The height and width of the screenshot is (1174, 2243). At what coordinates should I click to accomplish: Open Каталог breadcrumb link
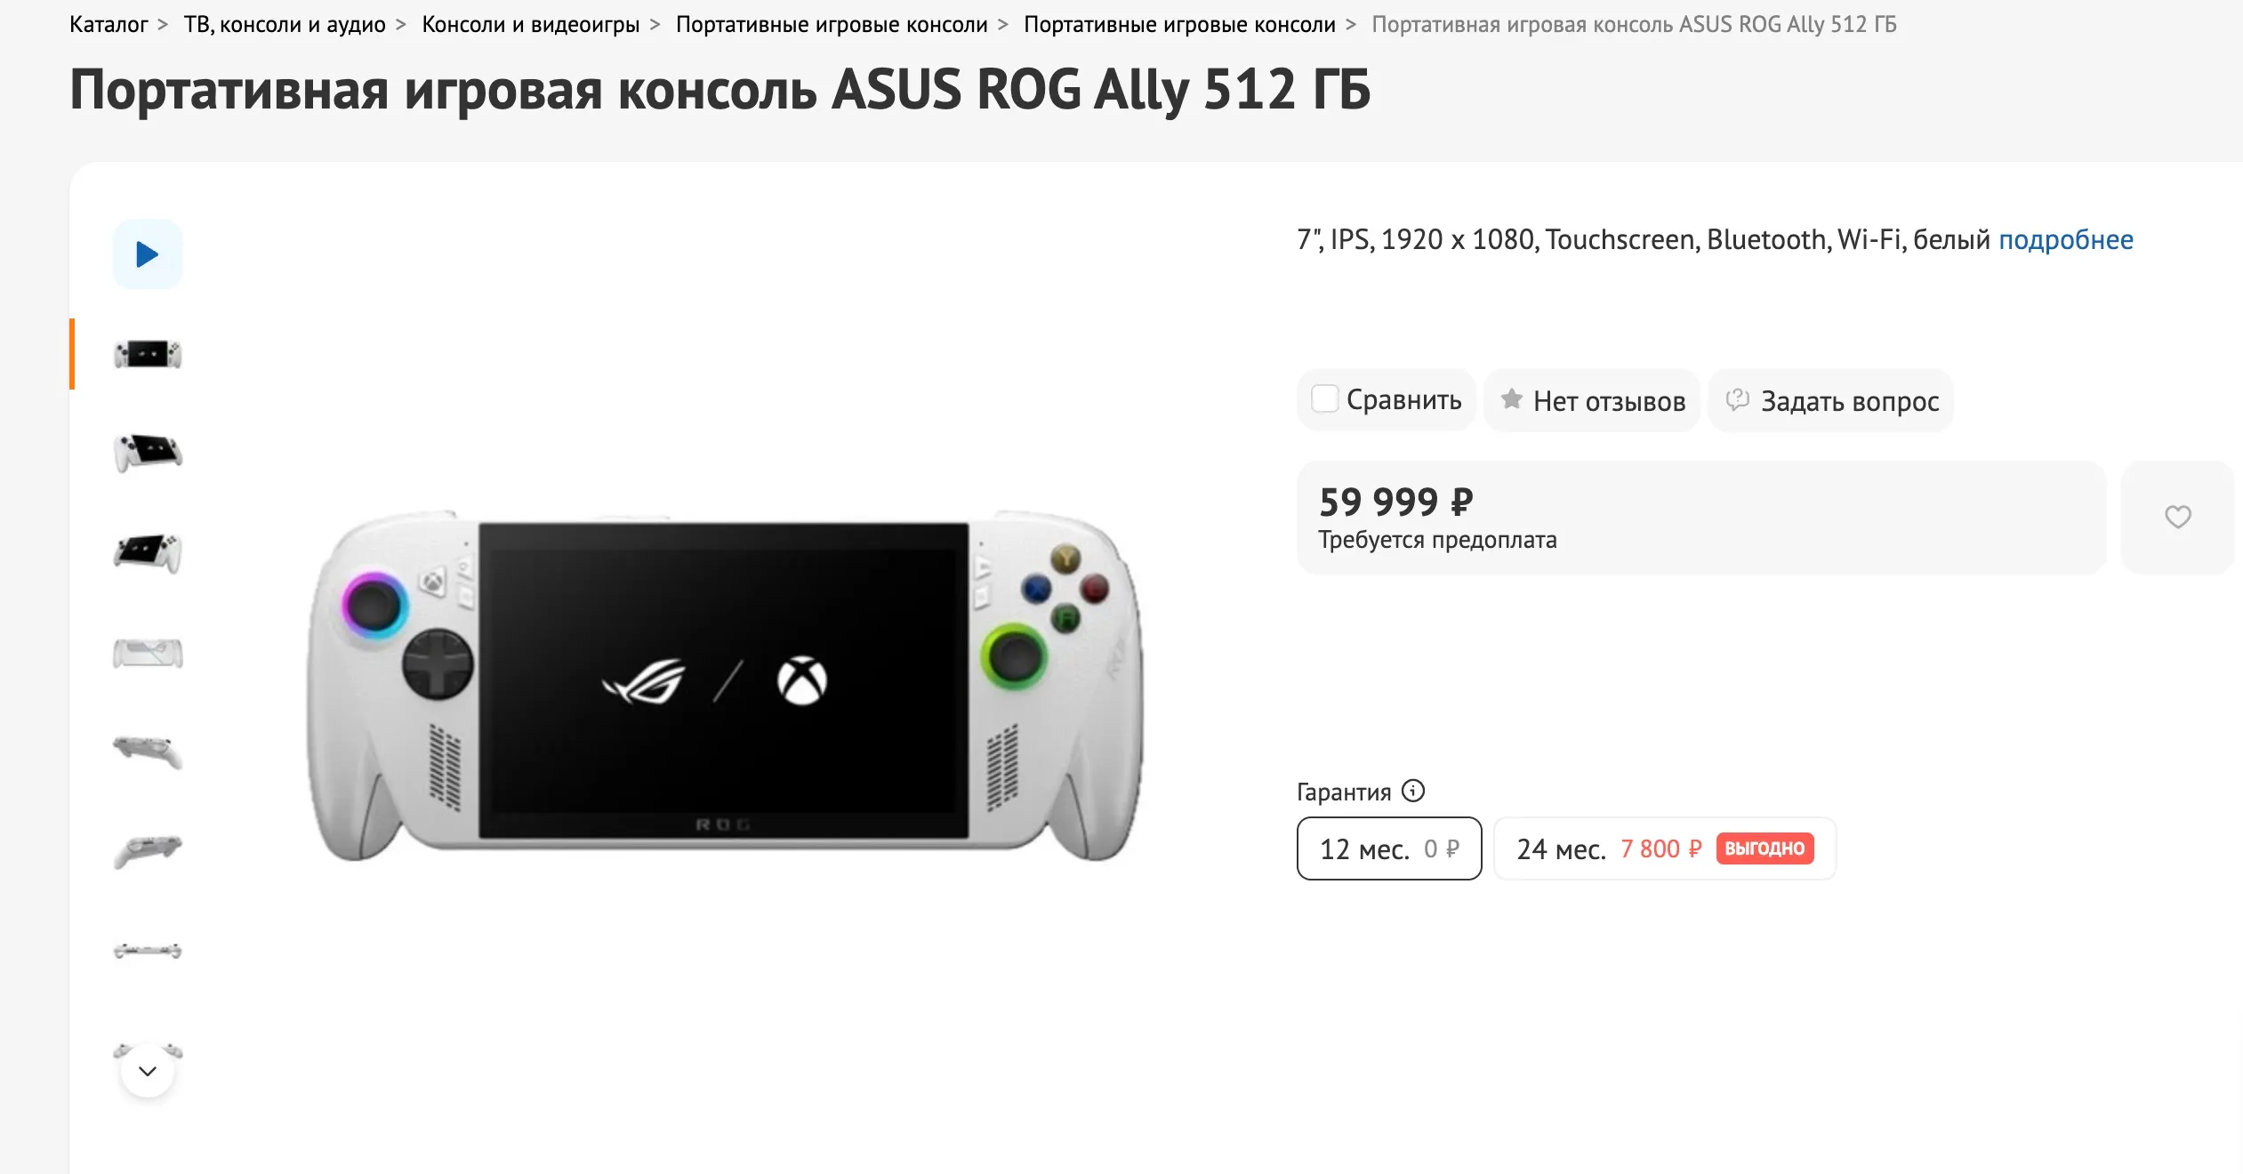click(x=109, y=25)
